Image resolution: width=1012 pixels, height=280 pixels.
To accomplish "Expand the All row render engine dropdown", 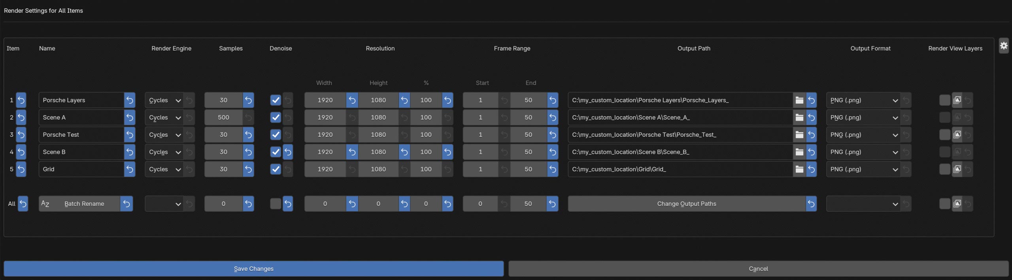I will 164,204.
